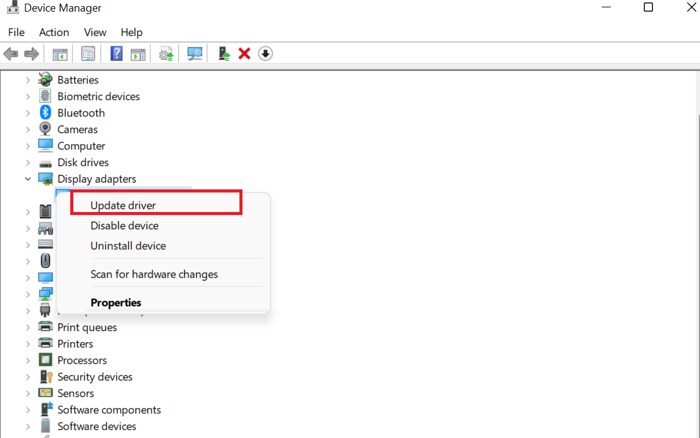
Task: Select the "Software devices" label
Action: 97,426
